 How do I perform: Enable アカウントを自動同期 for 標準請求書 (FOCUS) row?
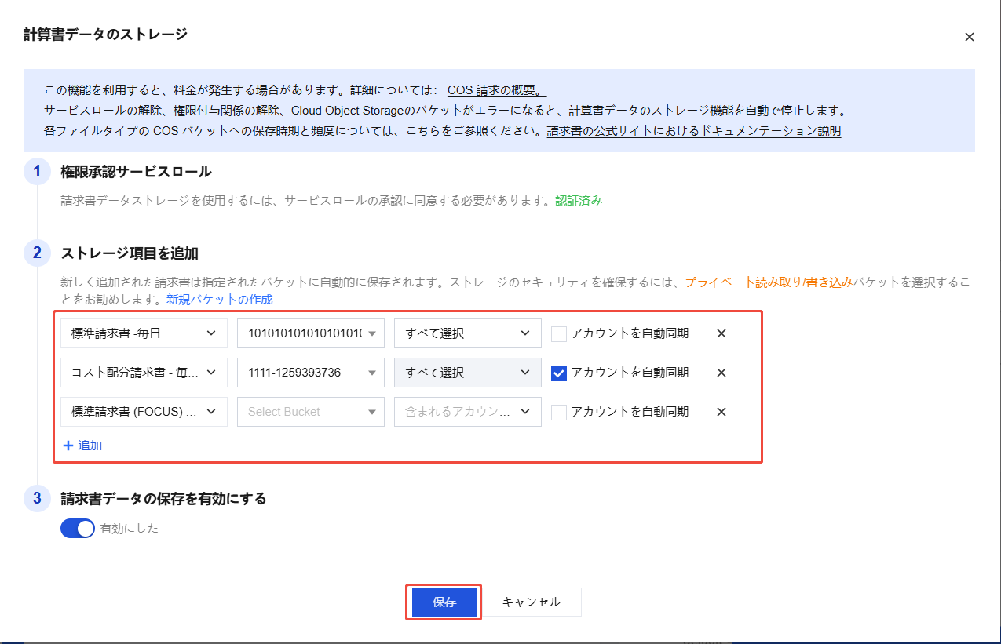(559, 412)
